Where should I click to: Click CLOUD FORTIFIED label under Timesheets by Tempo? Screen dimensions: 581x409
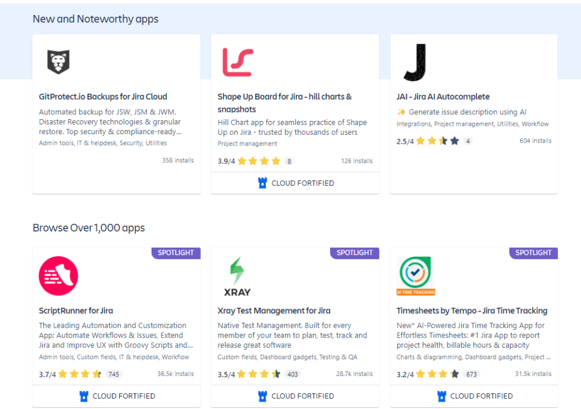[481, 396]
